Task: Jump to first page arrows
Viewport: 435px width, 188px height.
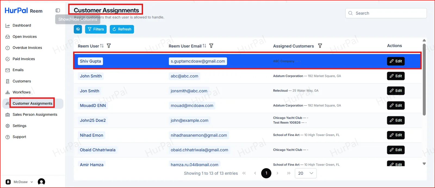Action: click(x=244, y=173)
